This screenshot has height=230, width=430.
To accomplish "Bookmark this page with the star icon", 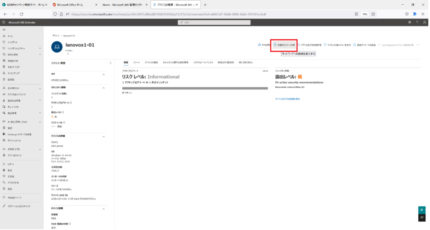I will [373, 14].
